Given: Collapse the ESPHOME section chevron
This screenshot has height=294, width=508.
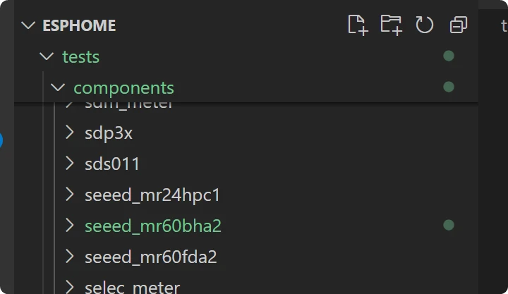Looking at the screenshot, I should (x=28, y=25).
